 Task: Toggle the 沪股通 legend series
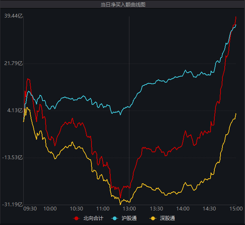pos(124,218)
